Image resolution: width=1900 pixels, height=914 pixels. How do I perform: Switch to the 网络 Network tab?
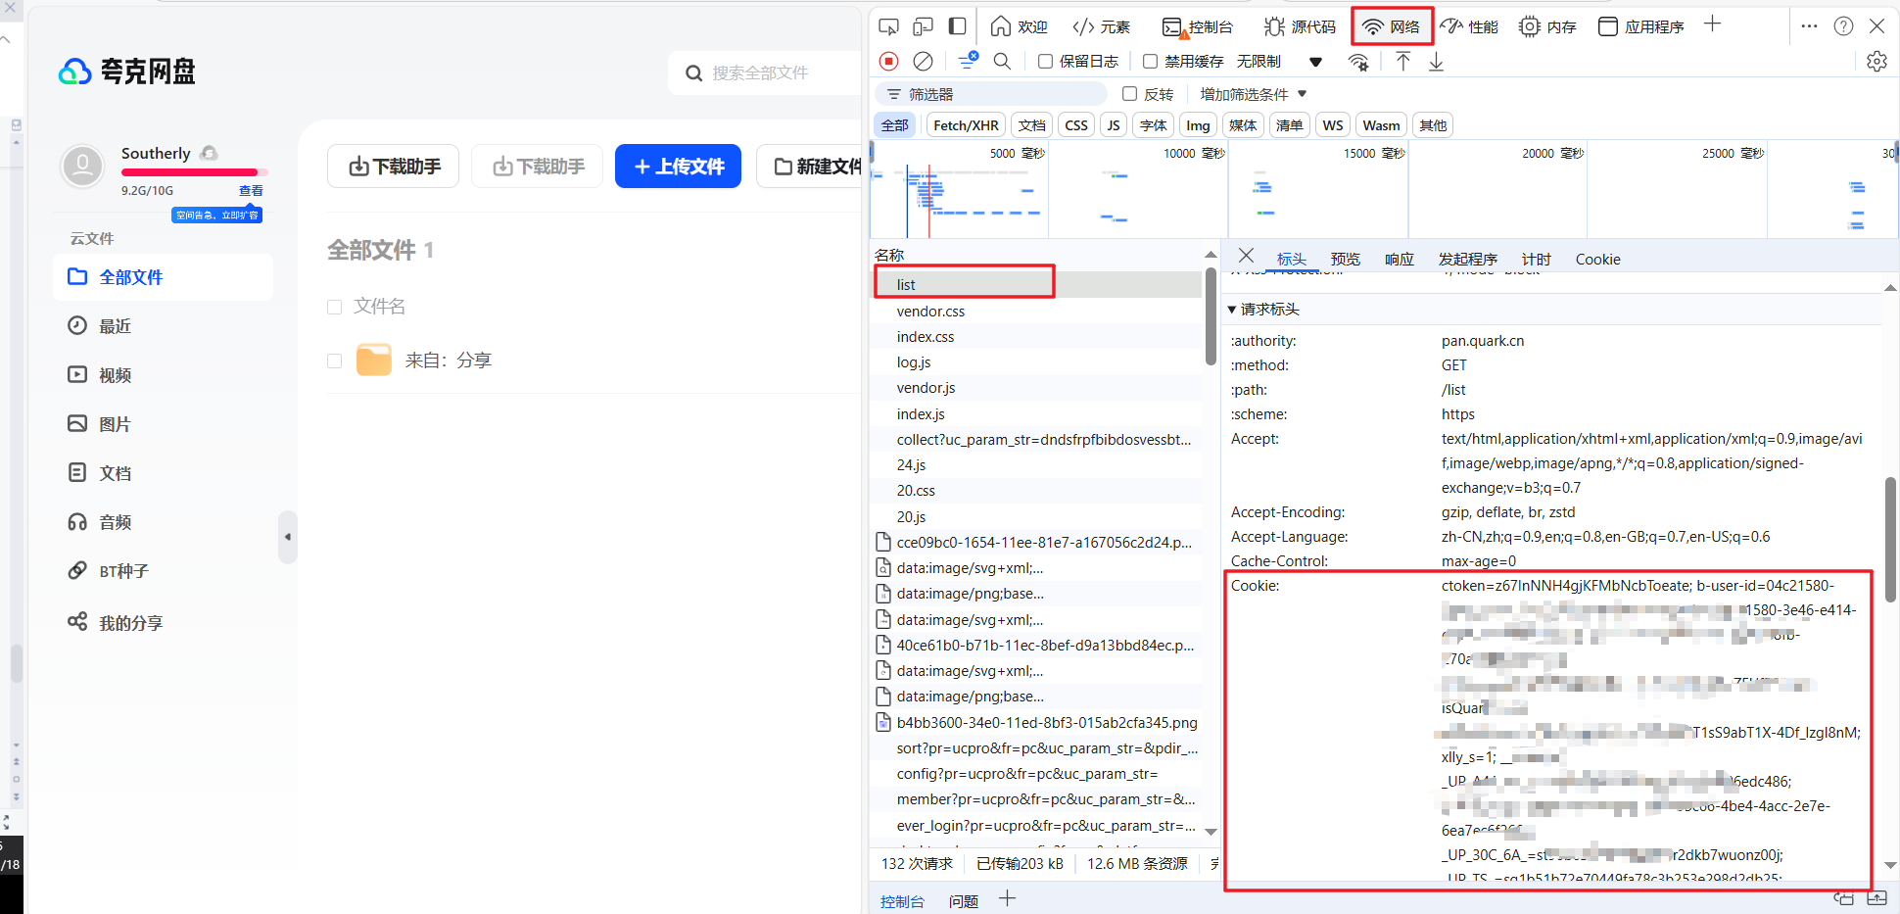point(1392,26)
